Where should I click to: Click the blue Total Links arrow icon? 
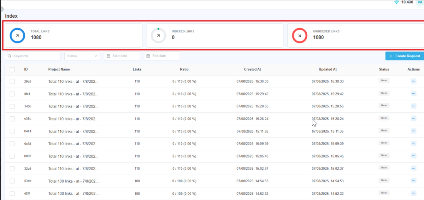(x=17, y=36)
